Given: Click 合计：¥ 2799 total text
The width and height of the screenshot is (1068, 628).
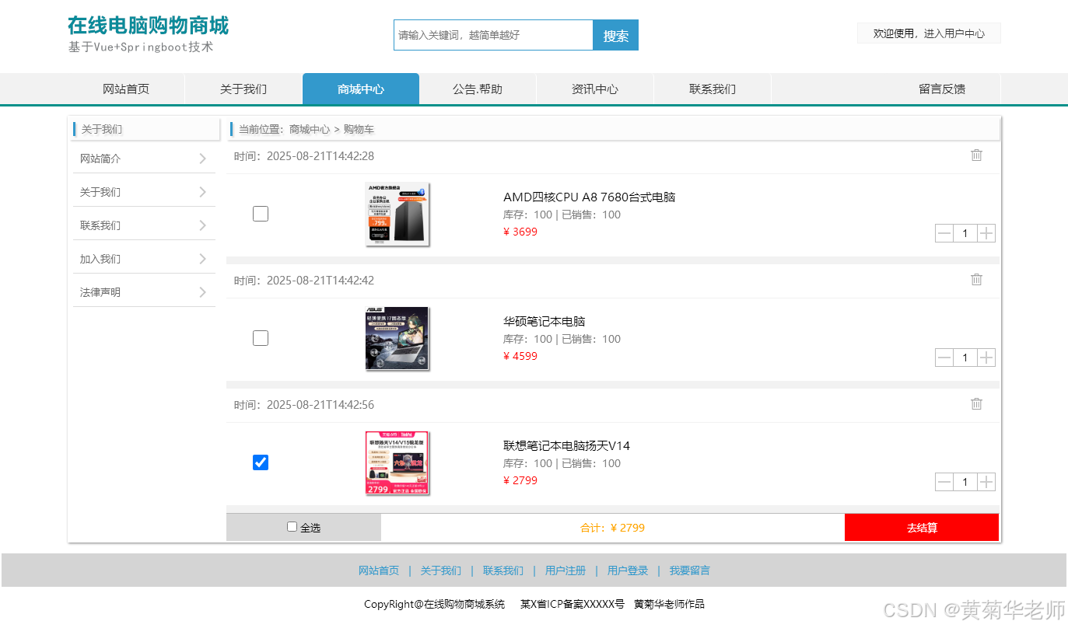Looking at the screenshot, I should click(612, 528).
